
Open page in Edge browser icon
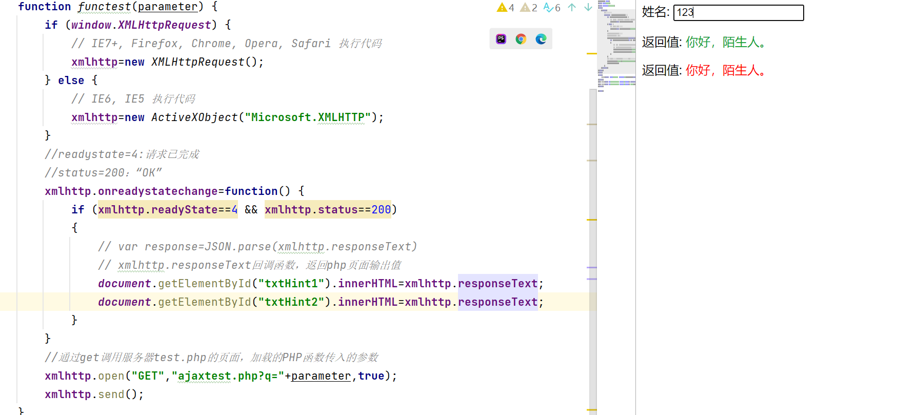[x=541, y=39]
